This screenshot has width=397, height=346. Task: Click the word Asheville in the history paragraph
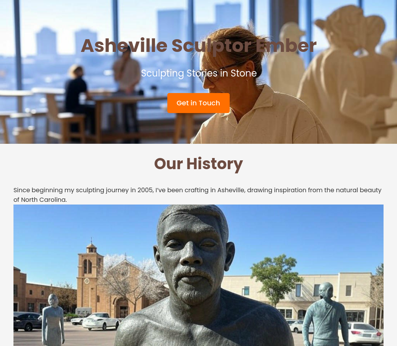pyautogui.click(x=231, y=190)
